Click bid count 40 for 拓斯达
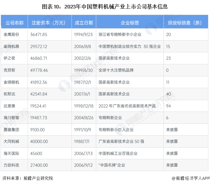 tap(168, 94)
